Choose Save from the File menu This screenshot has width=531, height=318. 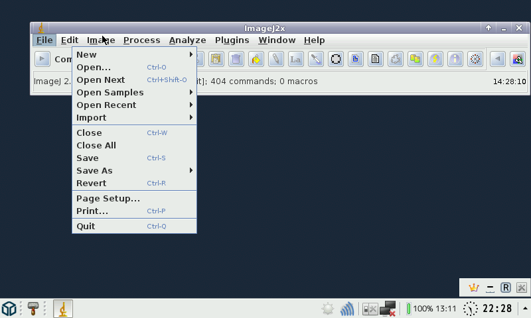click(x=135, y=158)
